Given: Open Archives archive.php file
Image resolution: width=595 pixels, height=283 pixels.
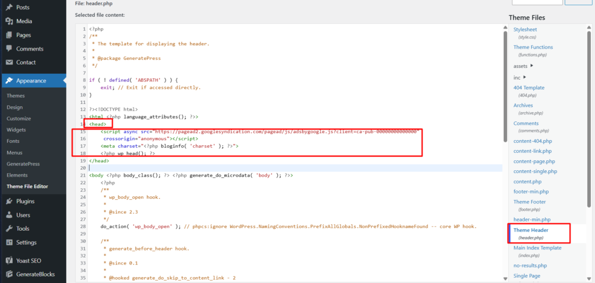Looking at the screenshot, I should [x=524, y=105].
